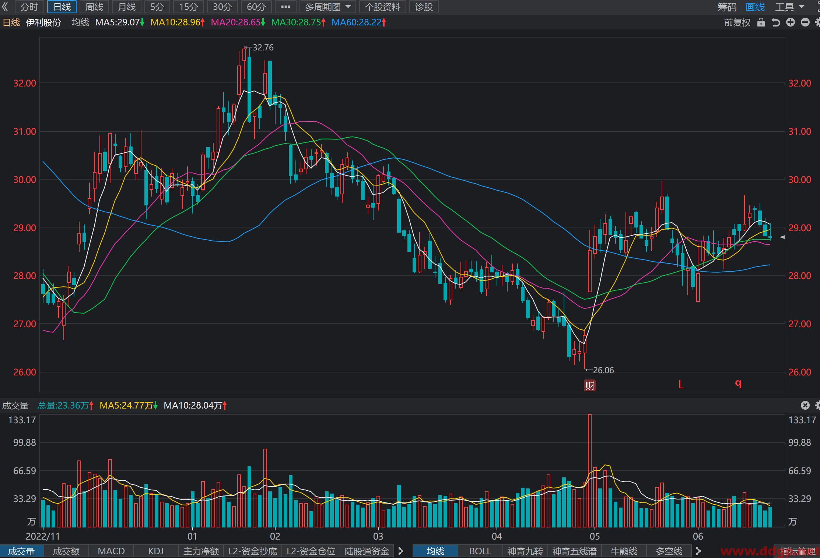Expand the 工具 tools dropdown
Screen dimensions: 820x558
tap(790, 7)
